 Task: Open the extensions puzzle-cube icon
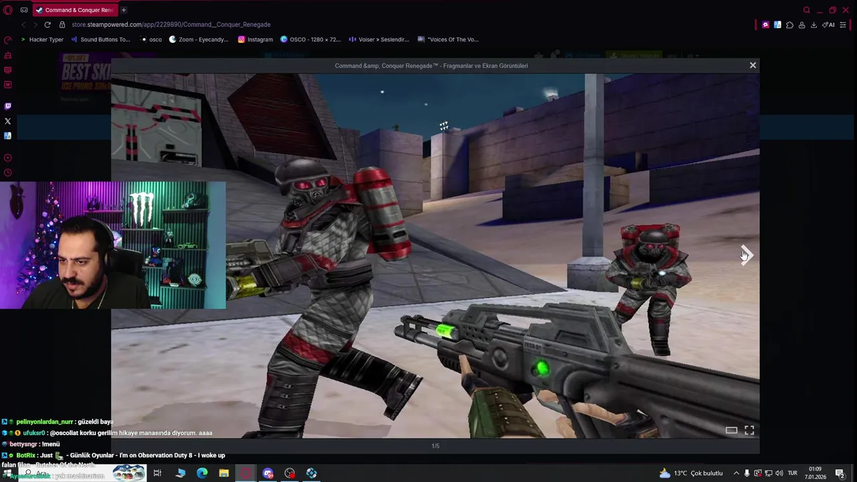click(x=789, y=25)
